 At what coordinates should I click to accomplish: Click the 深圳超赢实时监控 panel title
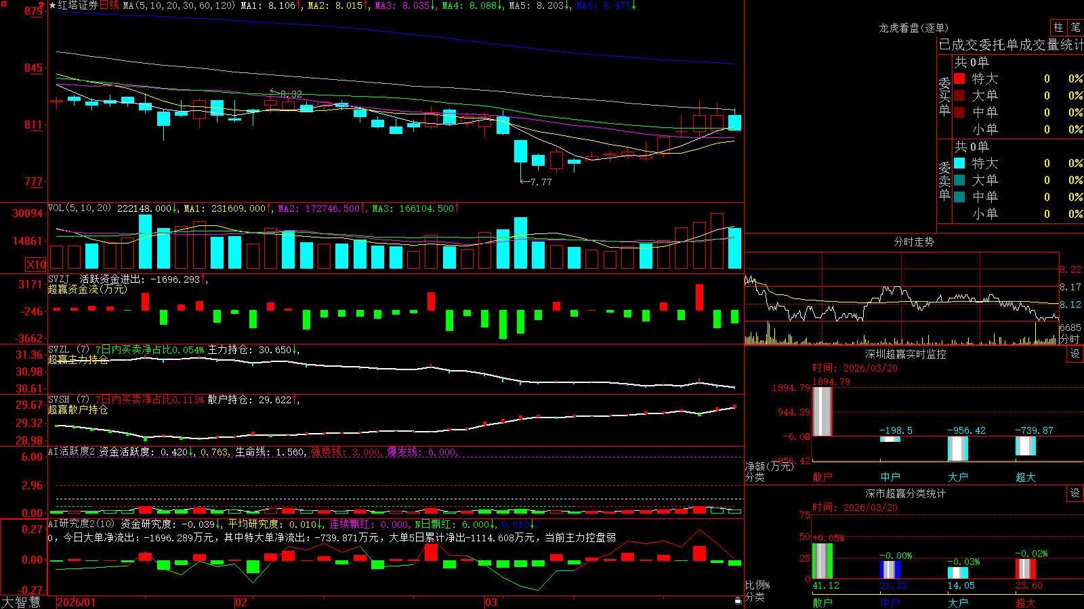[905, 354]
